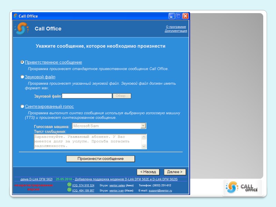Open the Голосовая машина dropdown arrow

point(143,126)
